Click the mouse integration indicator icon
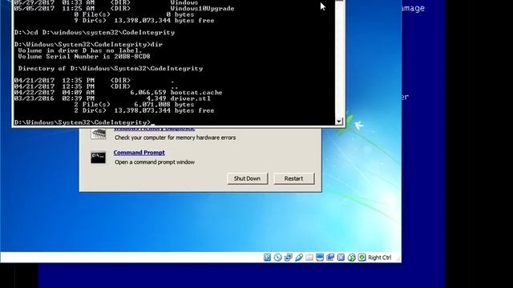Image resolution: width=513 pixels, height=288 pixels. pyautogui.click(x=351, y=258)
